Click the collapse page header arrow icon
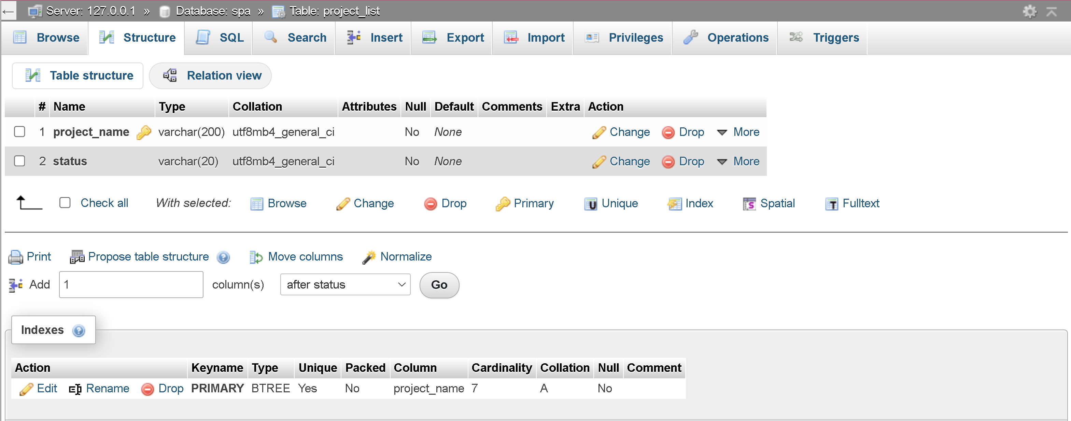This screenshot has height=421, width=1071. [x=1052, y=11]
